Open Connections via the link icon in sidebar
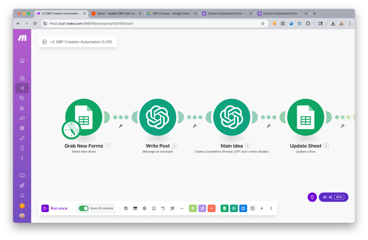This screenshot has height=240, width=368. click(22, 118)
